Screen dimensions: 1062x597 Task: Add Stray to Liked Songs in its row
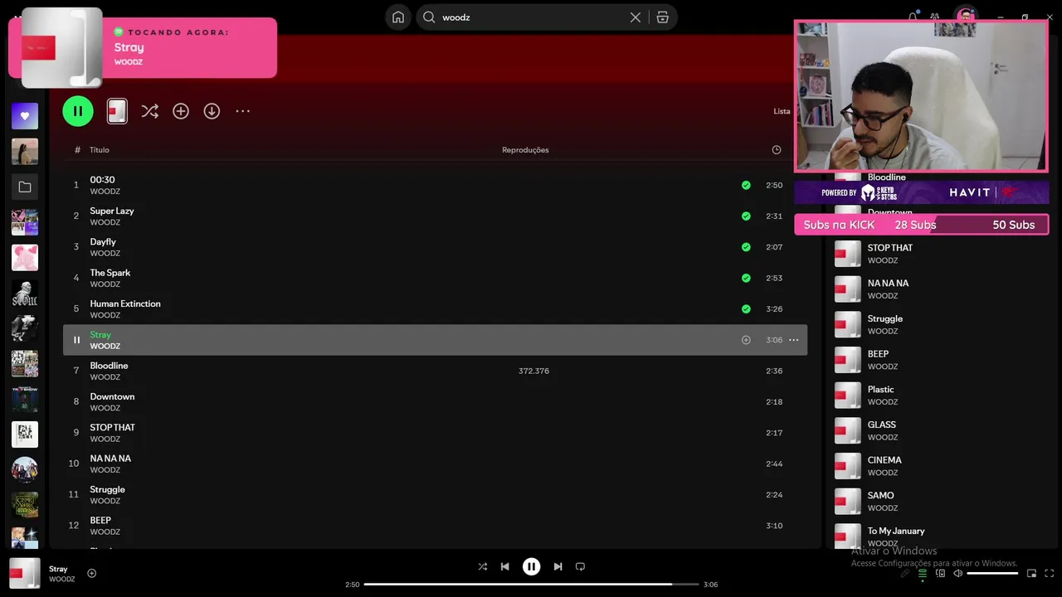[x=746, y=340]
